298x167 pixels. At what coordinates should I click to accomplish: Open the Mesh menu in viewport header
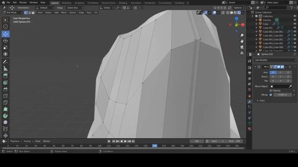click(x=64, y=13)
